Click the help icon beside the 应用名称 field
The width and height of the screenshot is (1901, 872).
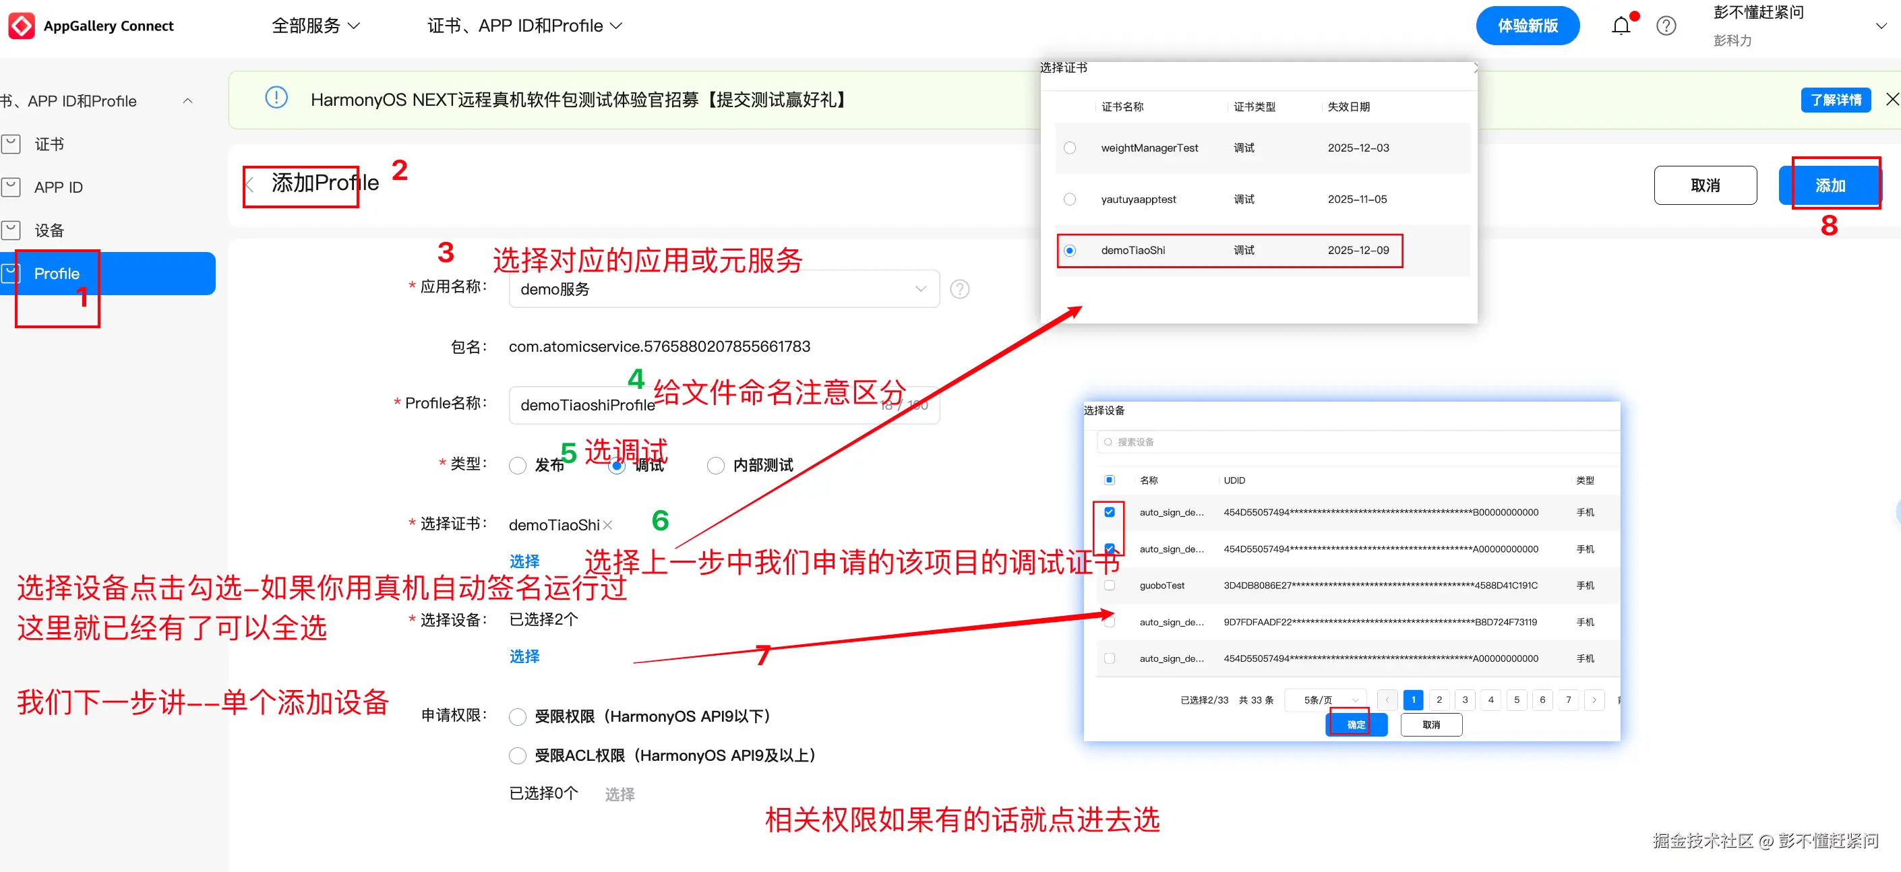click(959, 288)
